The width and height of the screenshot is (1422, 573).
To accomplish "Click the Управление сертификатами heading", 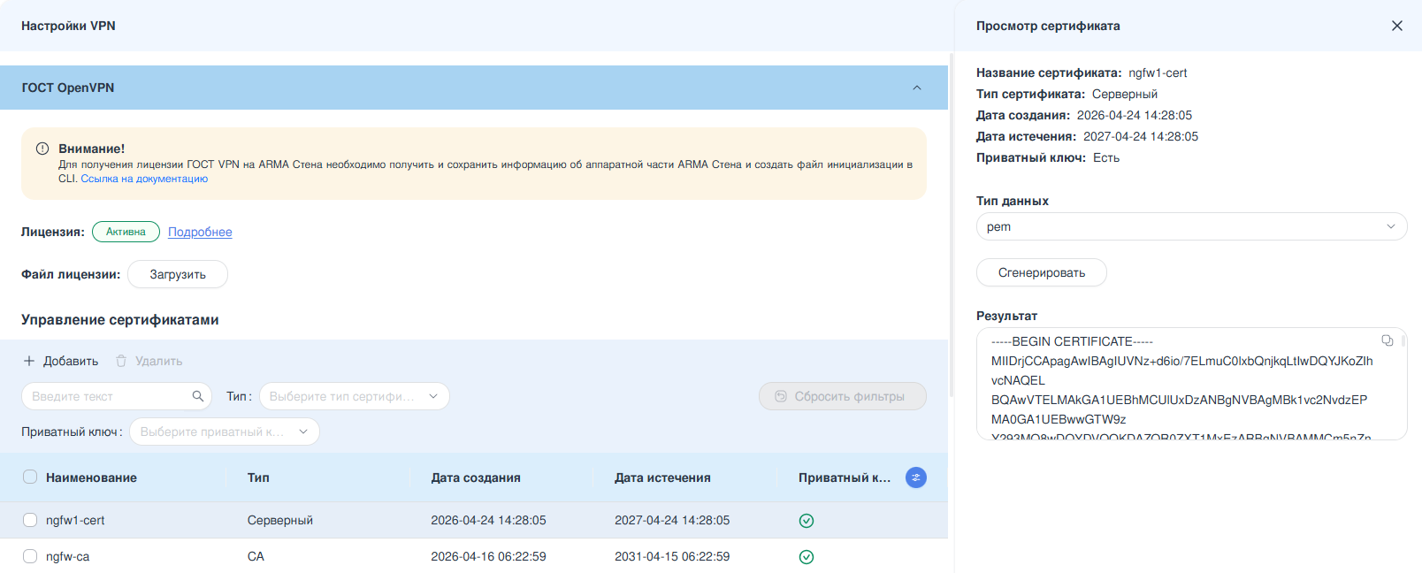I will [x=120, y=319].
